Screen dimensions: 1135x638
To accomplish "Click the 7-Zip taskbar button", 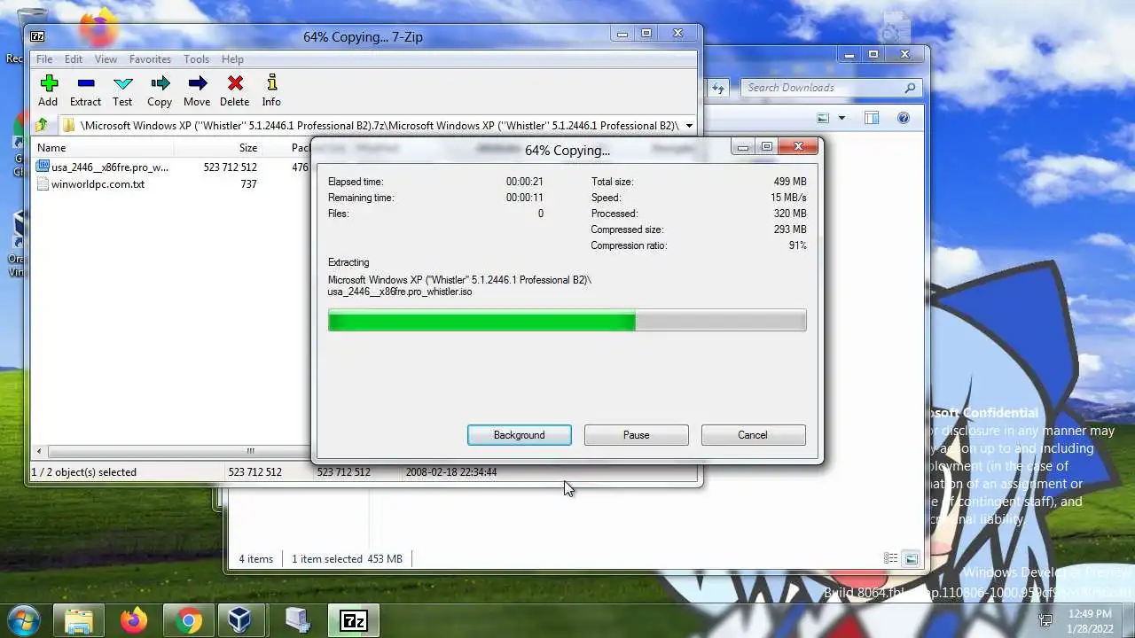I will coord(354,620).
